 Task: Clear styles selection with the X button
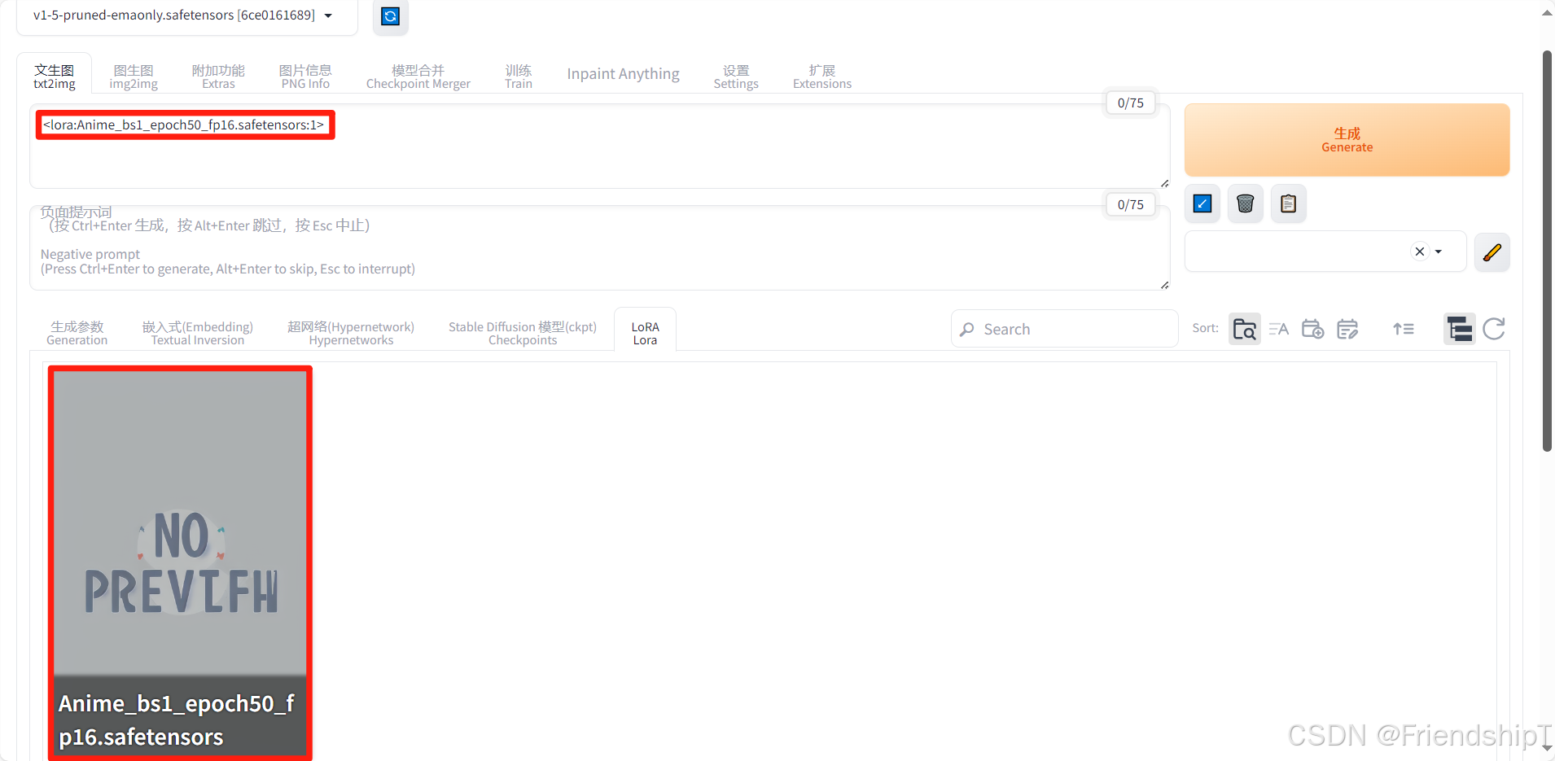(x=1419, y=251)
